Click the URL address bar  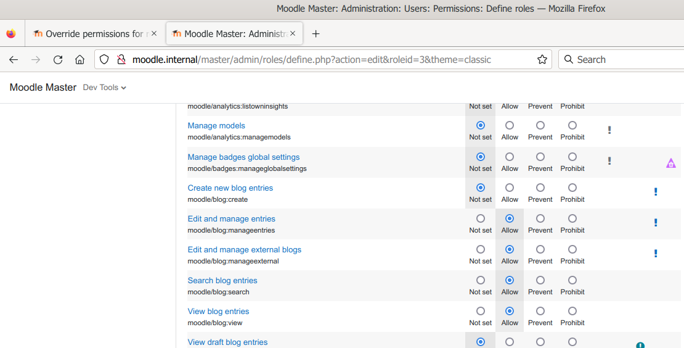pyautogui.click(x=323, y=59)
